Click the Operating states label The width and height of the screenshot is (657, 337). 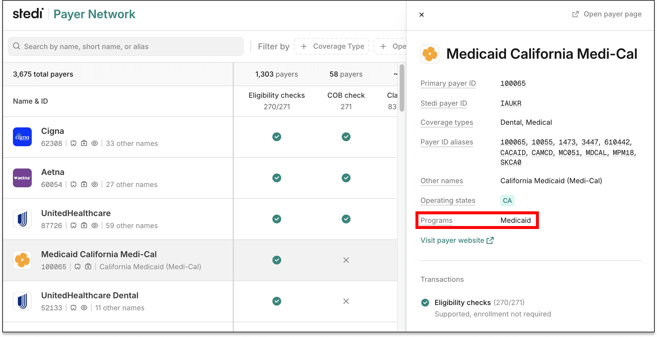point(448,200)
